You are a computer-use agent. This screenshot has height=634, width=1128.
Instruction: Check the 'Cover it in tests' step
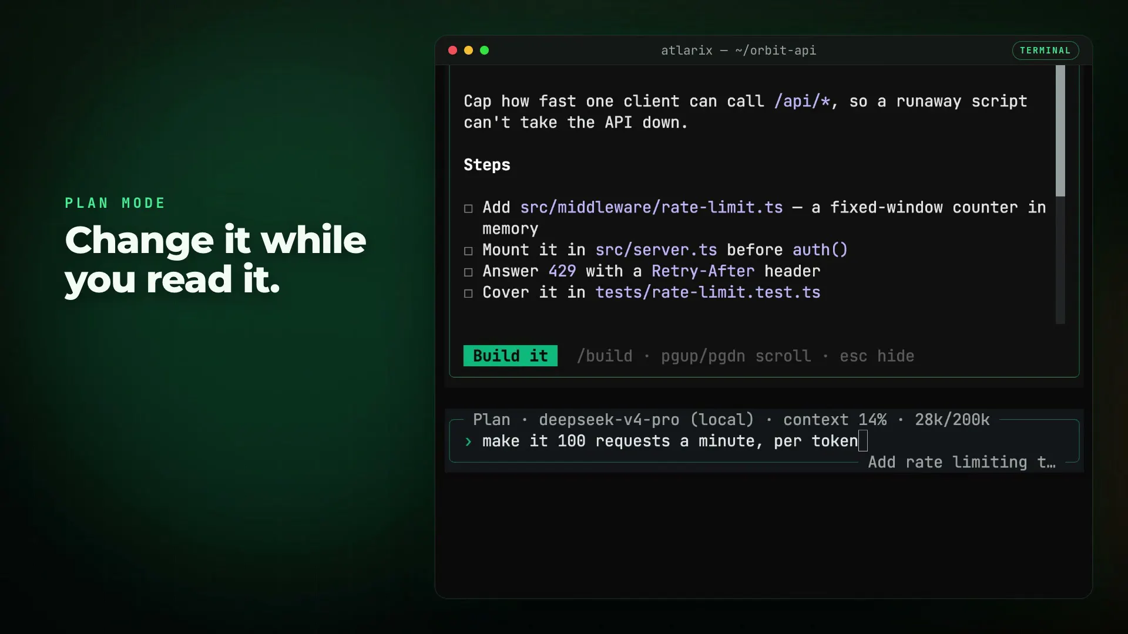pyautogui.click(x=468, y=293)
